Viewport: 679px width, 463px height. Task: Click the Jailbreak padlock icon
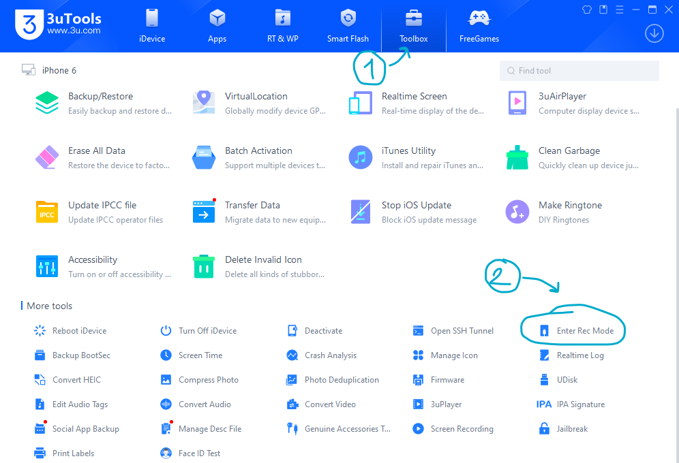544,429
